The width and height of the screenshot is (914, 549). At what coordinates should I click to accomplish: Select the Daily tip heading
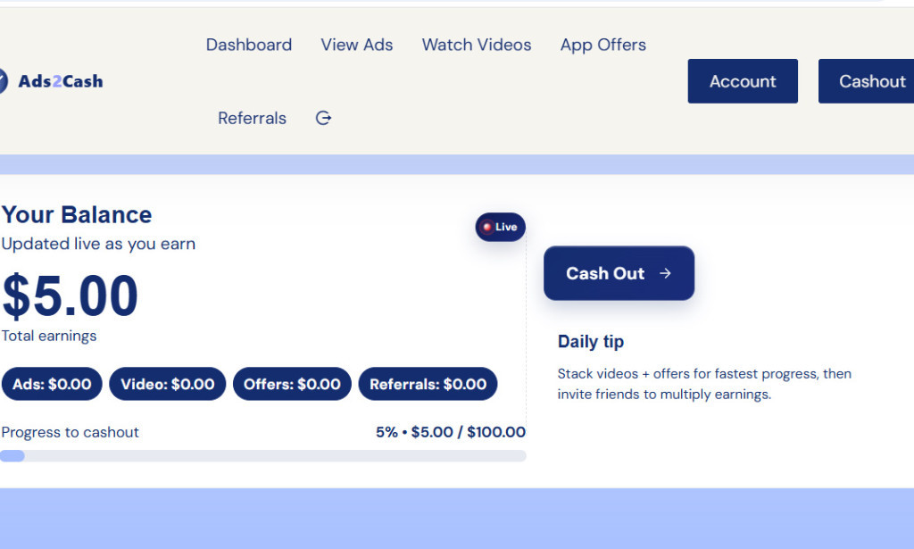tap(591, 342)
